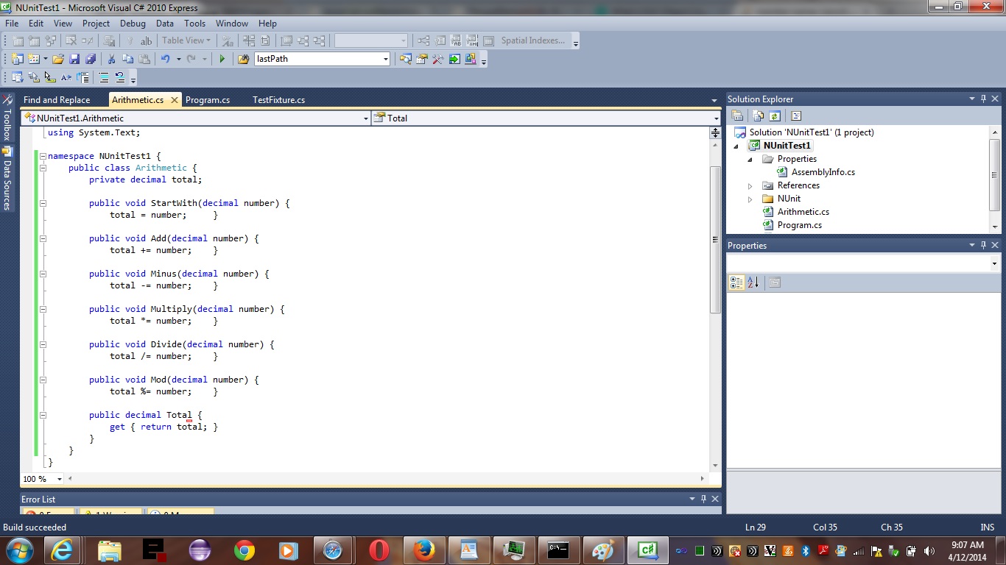Click the Cut scissors icon
This screenshot has width=1006, height=565.
coord(111,59)
